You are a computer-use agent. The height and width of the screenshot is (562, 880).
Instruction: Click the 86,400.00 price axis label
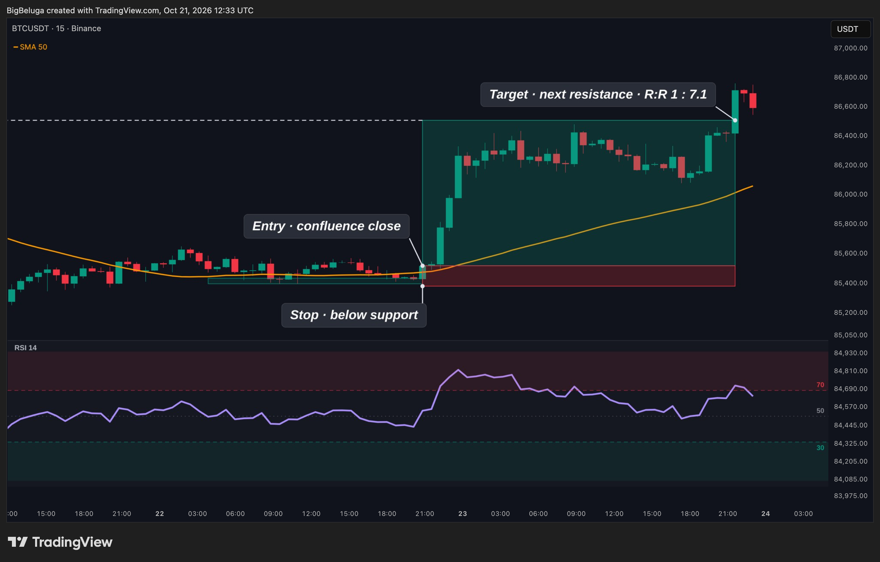point(851,136)
